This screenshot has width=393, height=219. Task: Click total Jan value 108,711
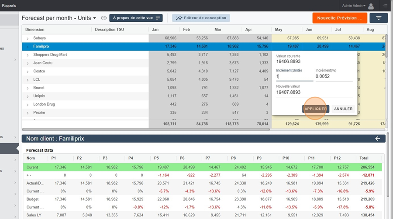(170, 124)
